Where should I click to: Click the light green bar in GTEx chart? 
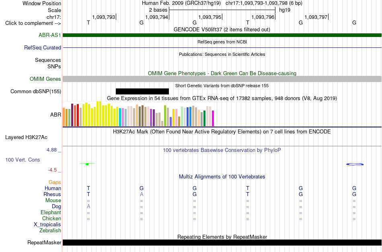click(182, 117)
